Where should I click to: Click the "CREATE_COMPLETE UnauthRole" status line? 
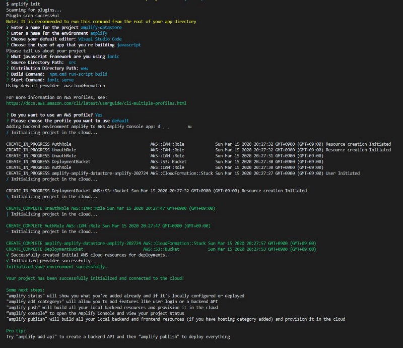(110, 208)
